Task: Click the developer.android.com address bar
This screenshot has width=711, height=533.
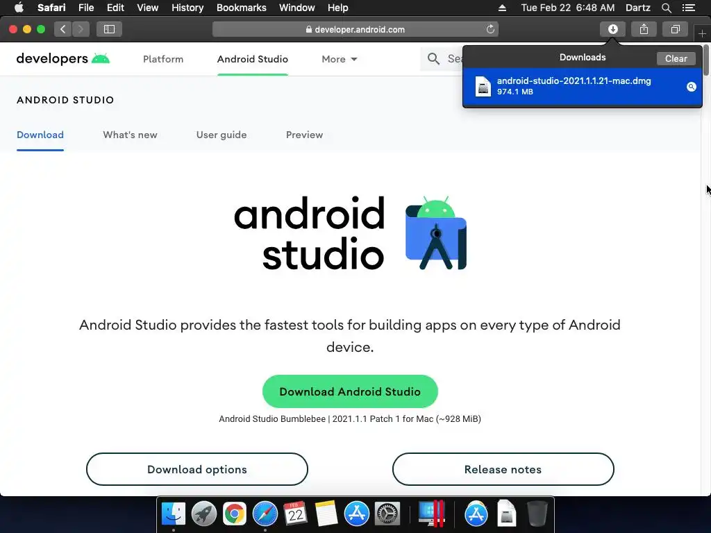Action: (x=355, y=29)
